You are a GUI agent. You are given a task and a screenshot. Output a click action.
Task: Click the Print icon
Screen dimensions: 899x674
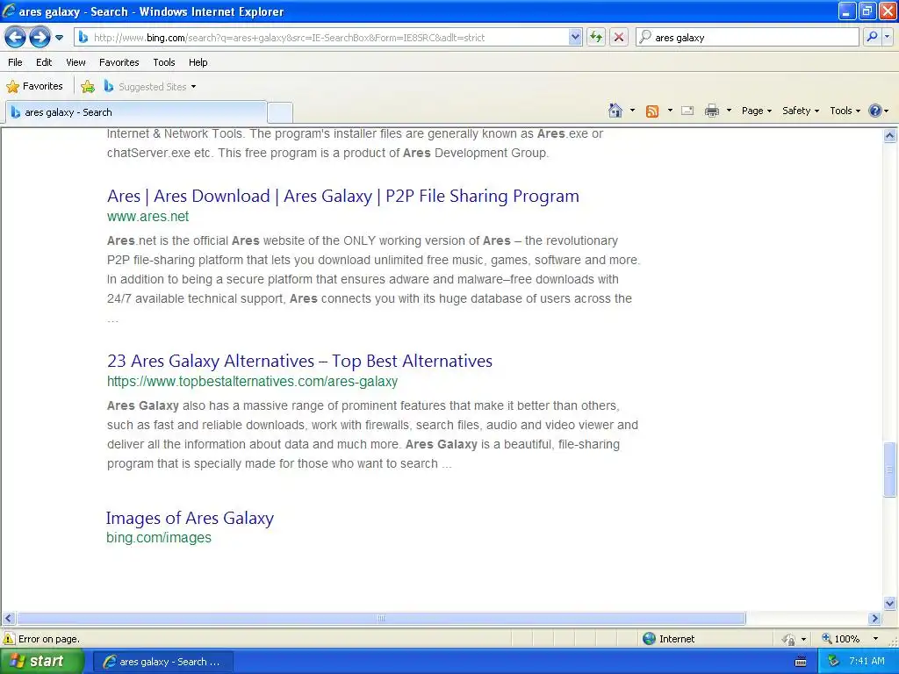(x=711, y=111)
